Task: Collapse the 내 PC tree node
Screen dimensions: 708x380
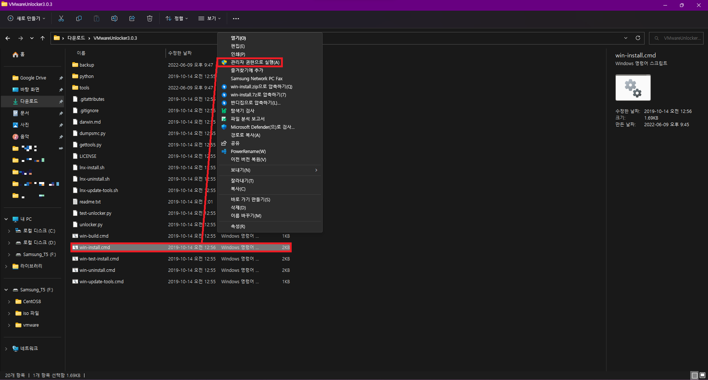Action: [x=6, y=219]
